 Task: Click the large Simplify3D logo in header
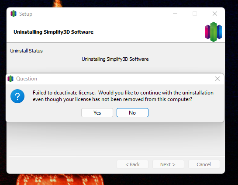(x=214, y=32)
